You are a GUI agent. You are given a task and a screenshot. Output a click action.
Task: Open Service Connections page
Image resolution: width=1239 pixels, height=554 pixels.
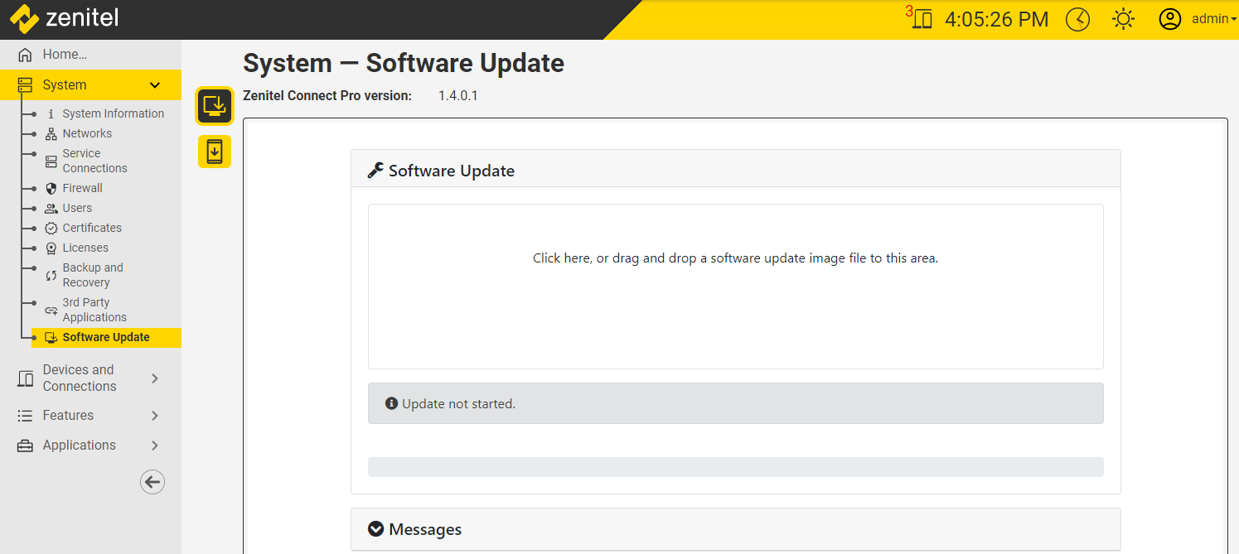(x=94, y=161)
